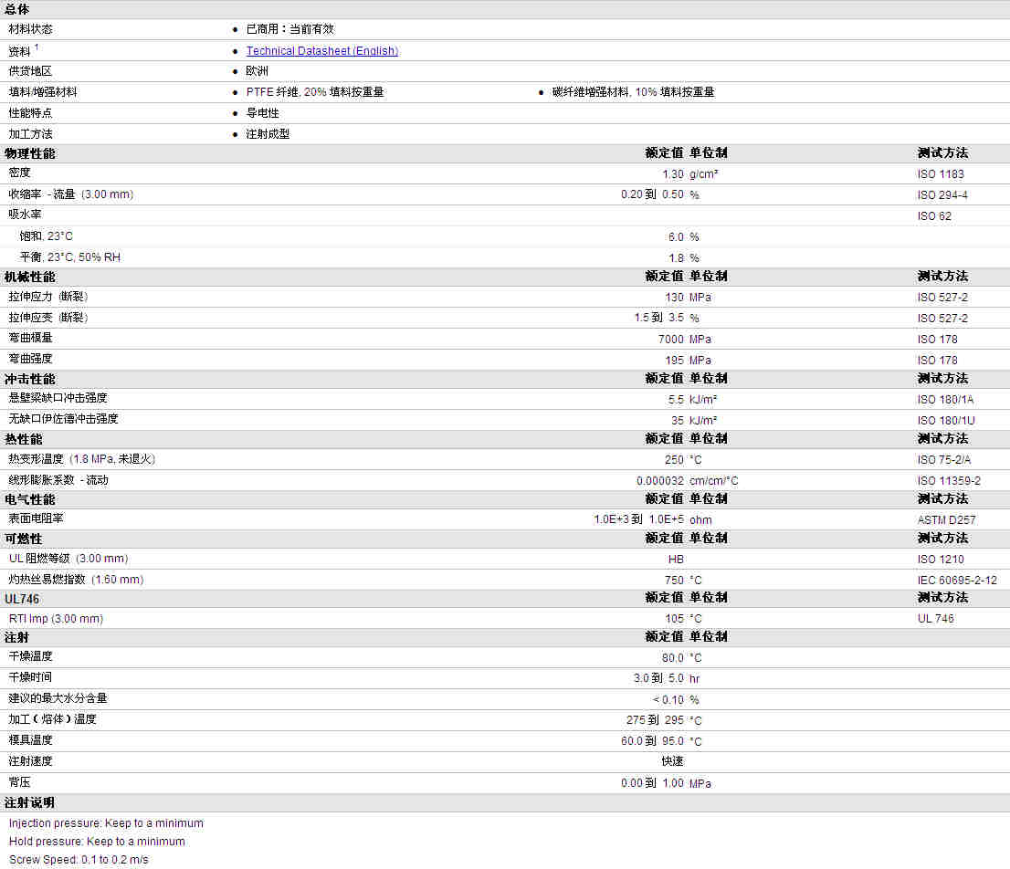The width and height of the screenshot is (1010, 869).
Task: Click the 无缺口伊佐德冲击强度 row label
Action: click(63, 418)
